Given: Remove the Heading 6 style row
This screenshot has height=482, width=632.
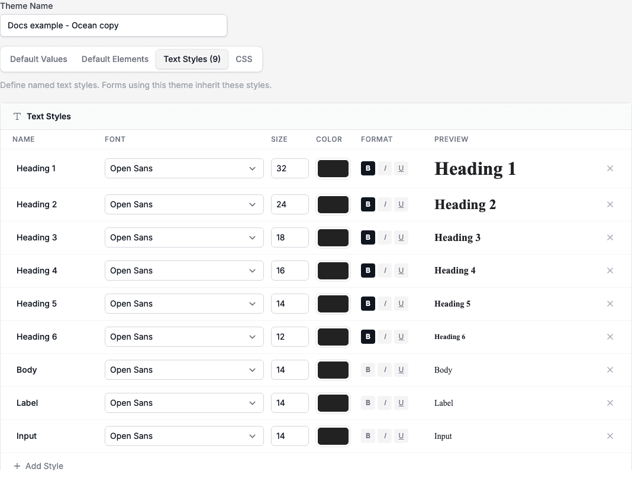Looking at the screenshot, I should (610, 336).
